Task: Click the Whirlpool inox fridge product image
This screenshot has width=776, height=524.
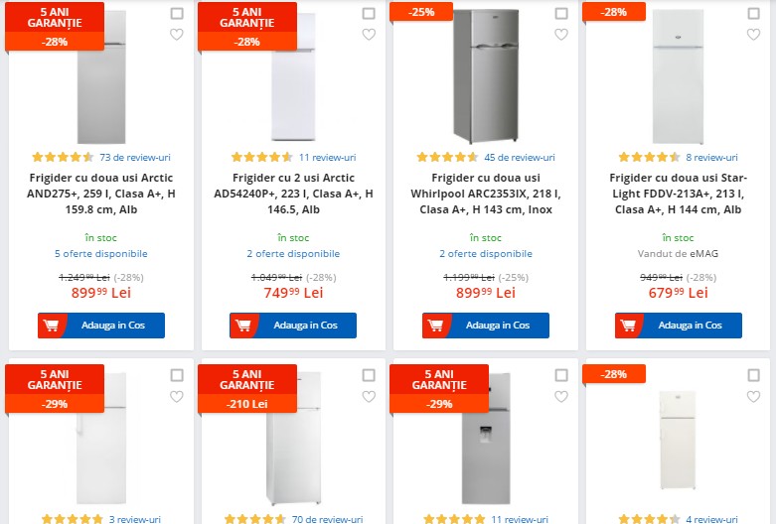Action: click(x=486, y=75)
